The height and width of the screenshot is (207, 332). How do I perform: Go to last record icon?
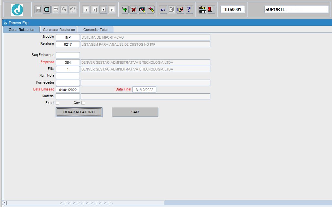pos(112,9)
